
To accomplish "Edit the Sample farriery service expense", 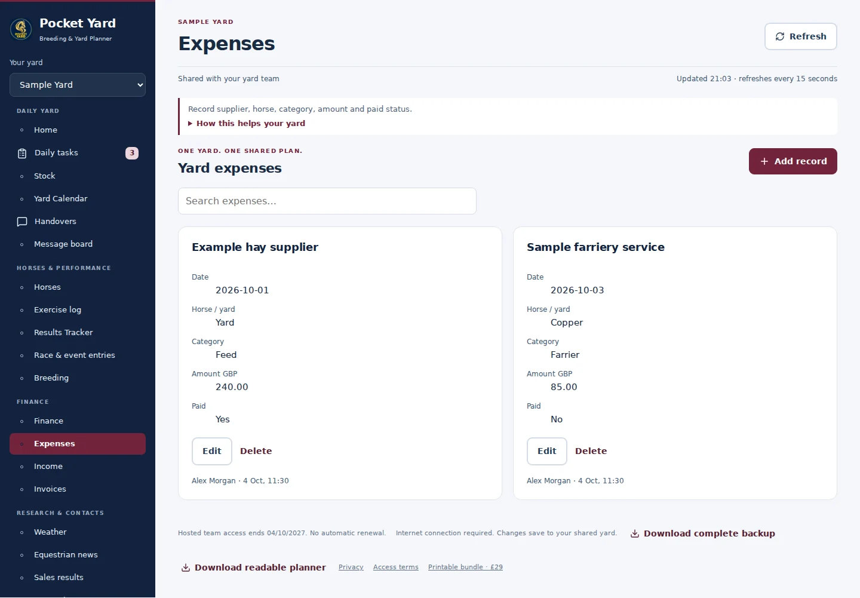I will click(x=546, y=451).
